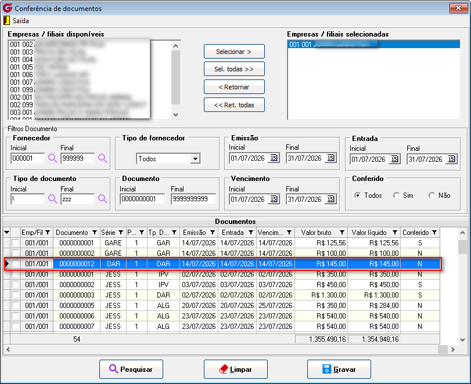This screenshot has height=384, width=471.
Task: Filter the Série column
Action: tap(121, 233)
